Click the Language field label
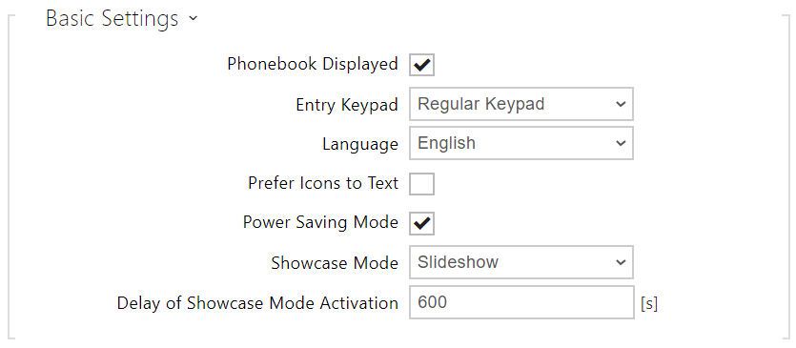Screen dimensions: 796x348 click(x=360, y=144)
